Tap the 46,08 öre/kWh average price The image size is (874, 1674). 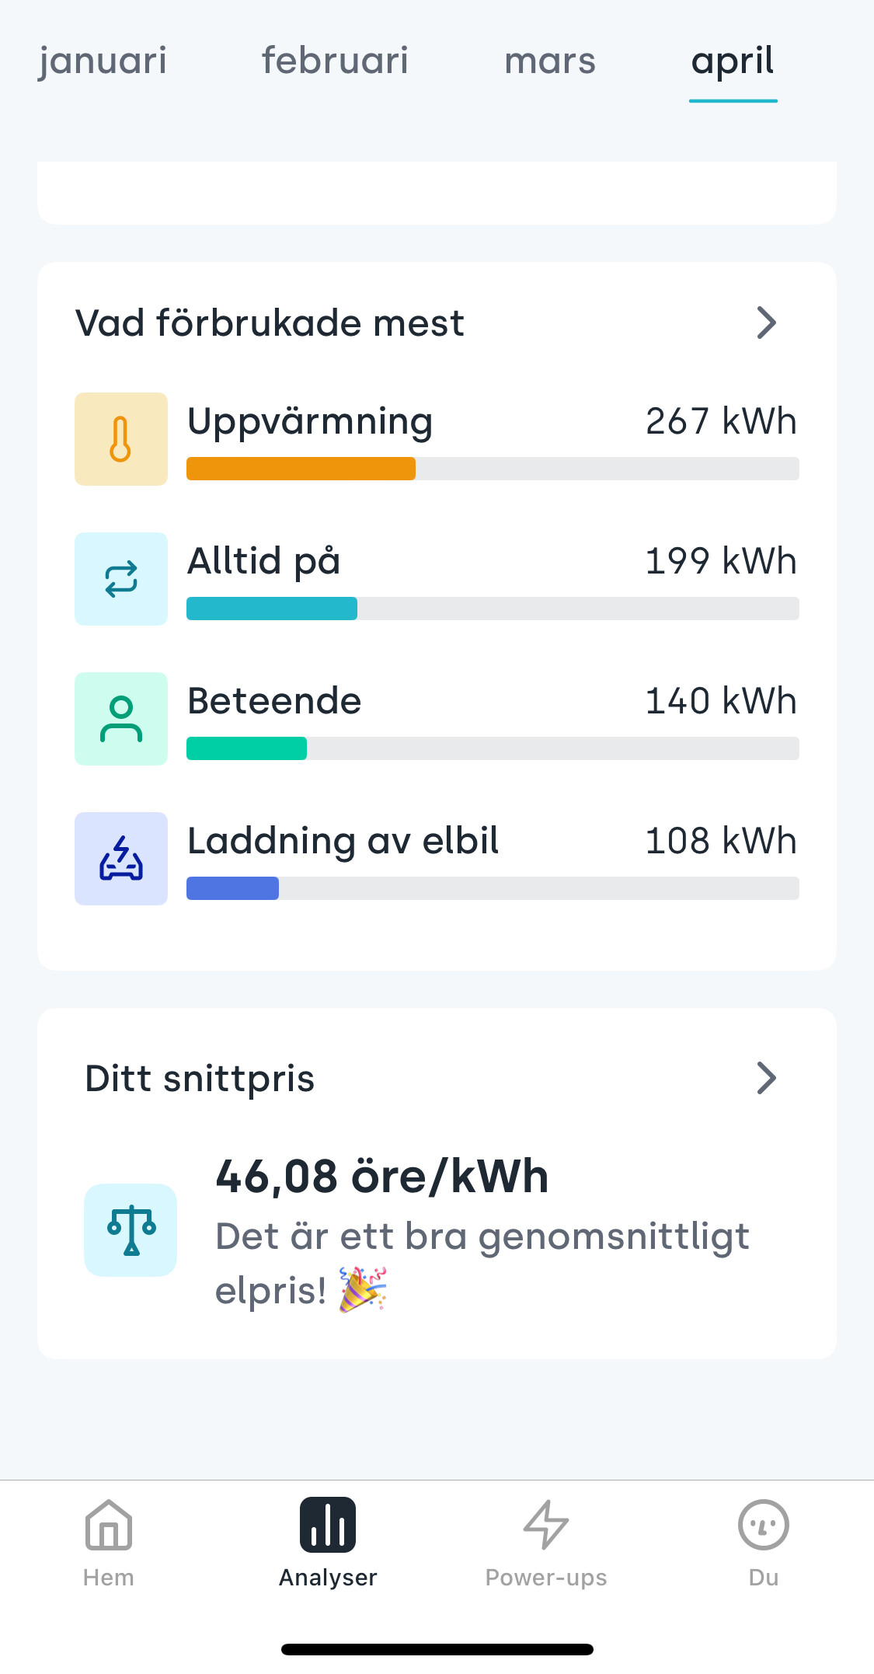(382, 1176)
